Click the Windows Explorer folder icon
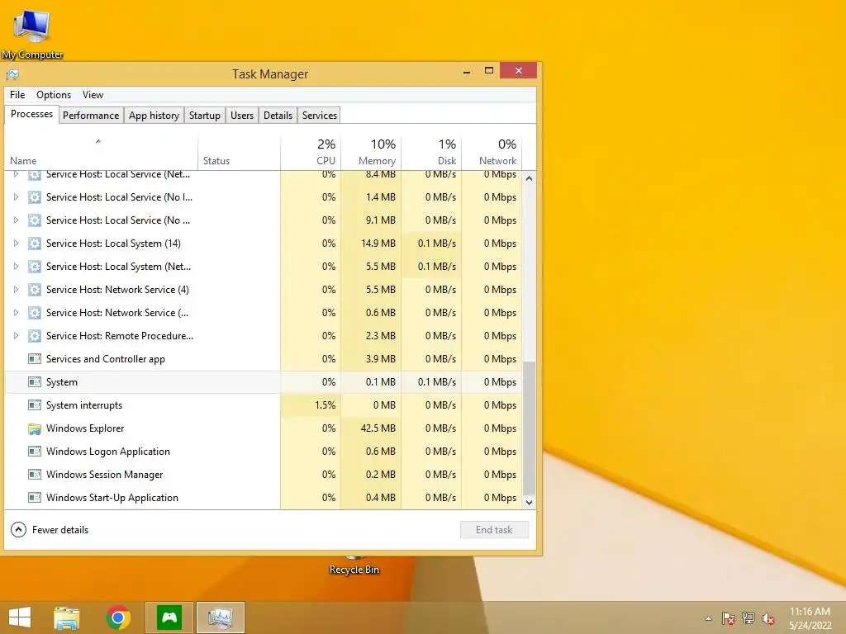The height and width of the screenshot is (634, 846). (35, 428)
